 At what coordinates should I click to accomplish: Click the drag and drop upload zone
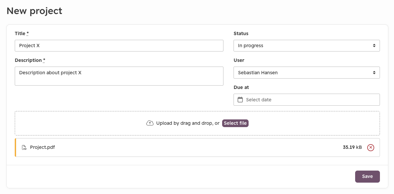(x=197, y=123)
